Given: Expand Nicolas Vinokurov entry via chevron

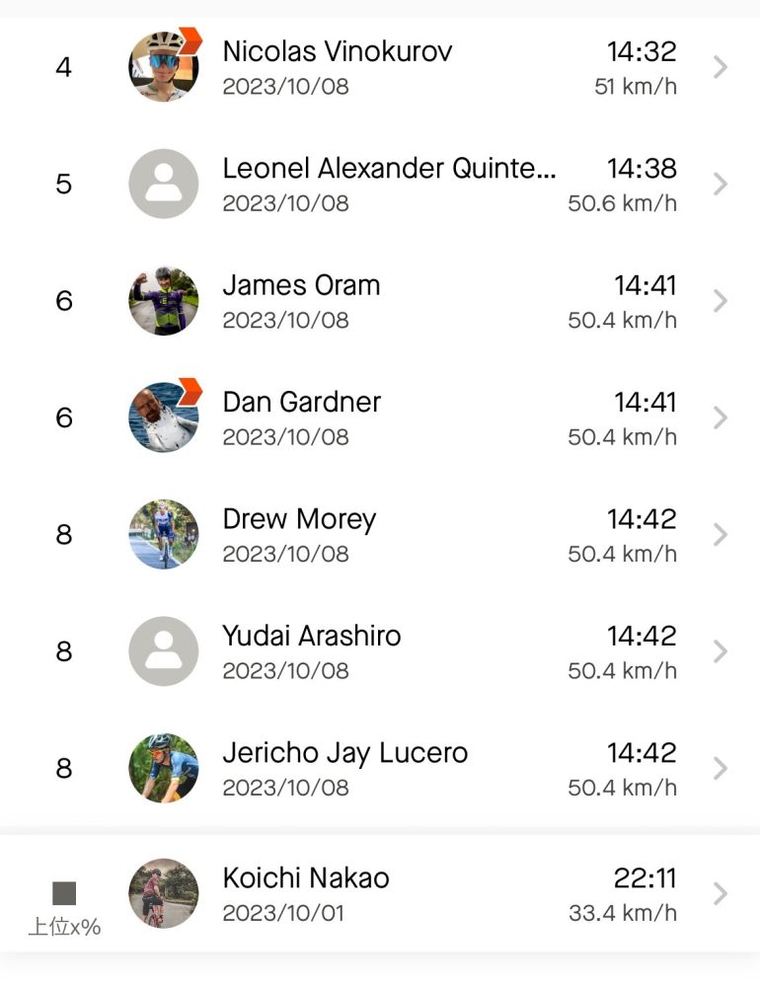Looking at the screenshot, I should 721,67.
